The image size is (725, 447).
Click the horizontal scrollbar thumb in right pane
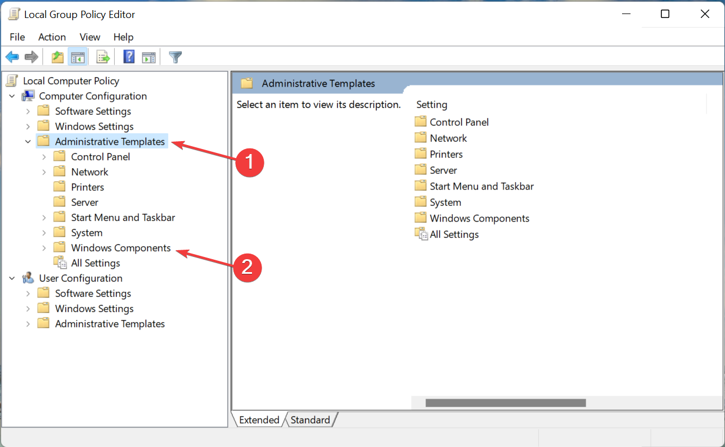(x=506, y=403)
